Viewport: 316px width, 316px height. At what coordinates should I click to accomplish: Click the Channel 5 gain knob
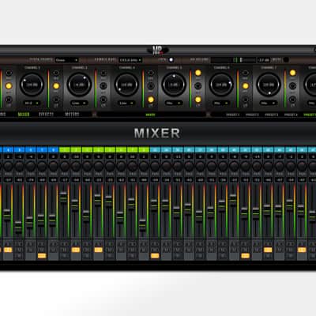[174, 85]
